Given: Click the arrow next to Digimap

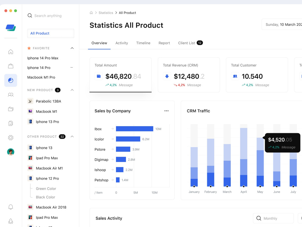Looking at the screenshot, I should (x=112, y=160).
